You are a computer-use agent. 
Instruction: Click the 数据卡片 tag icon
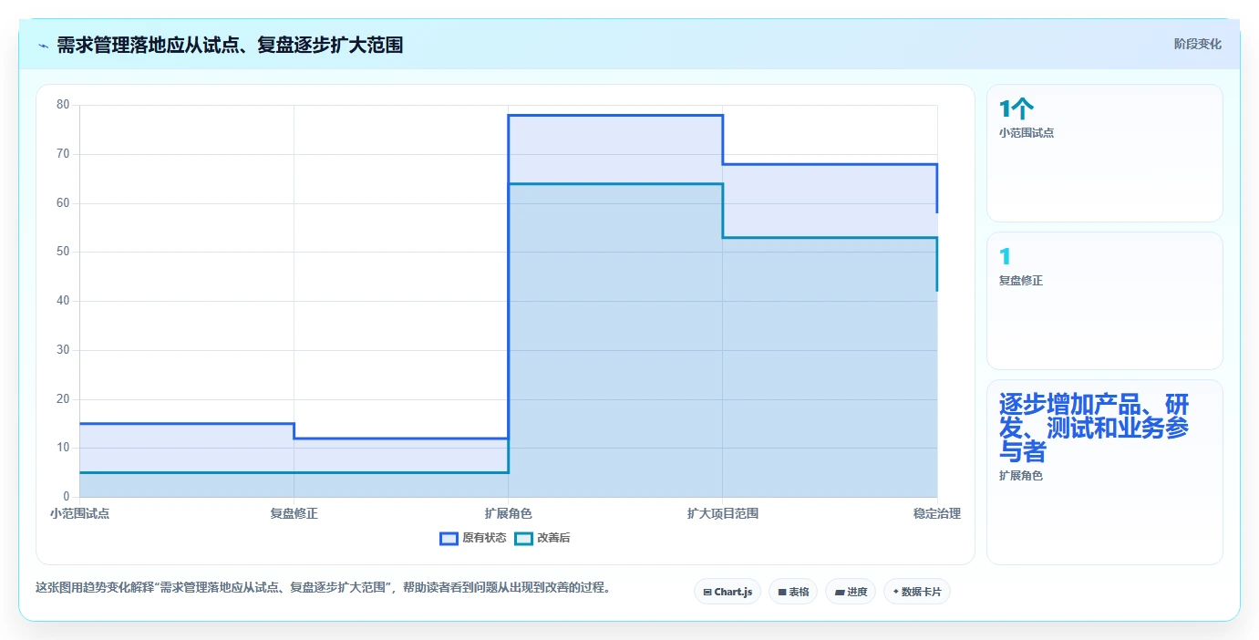pyautogui.click(x=896, y=593)
